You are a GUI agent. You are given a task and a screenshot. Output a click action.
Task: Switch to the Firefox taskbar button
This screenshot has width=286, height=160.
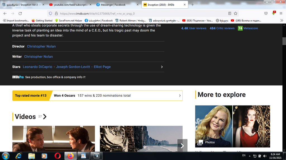pos(71,156)
